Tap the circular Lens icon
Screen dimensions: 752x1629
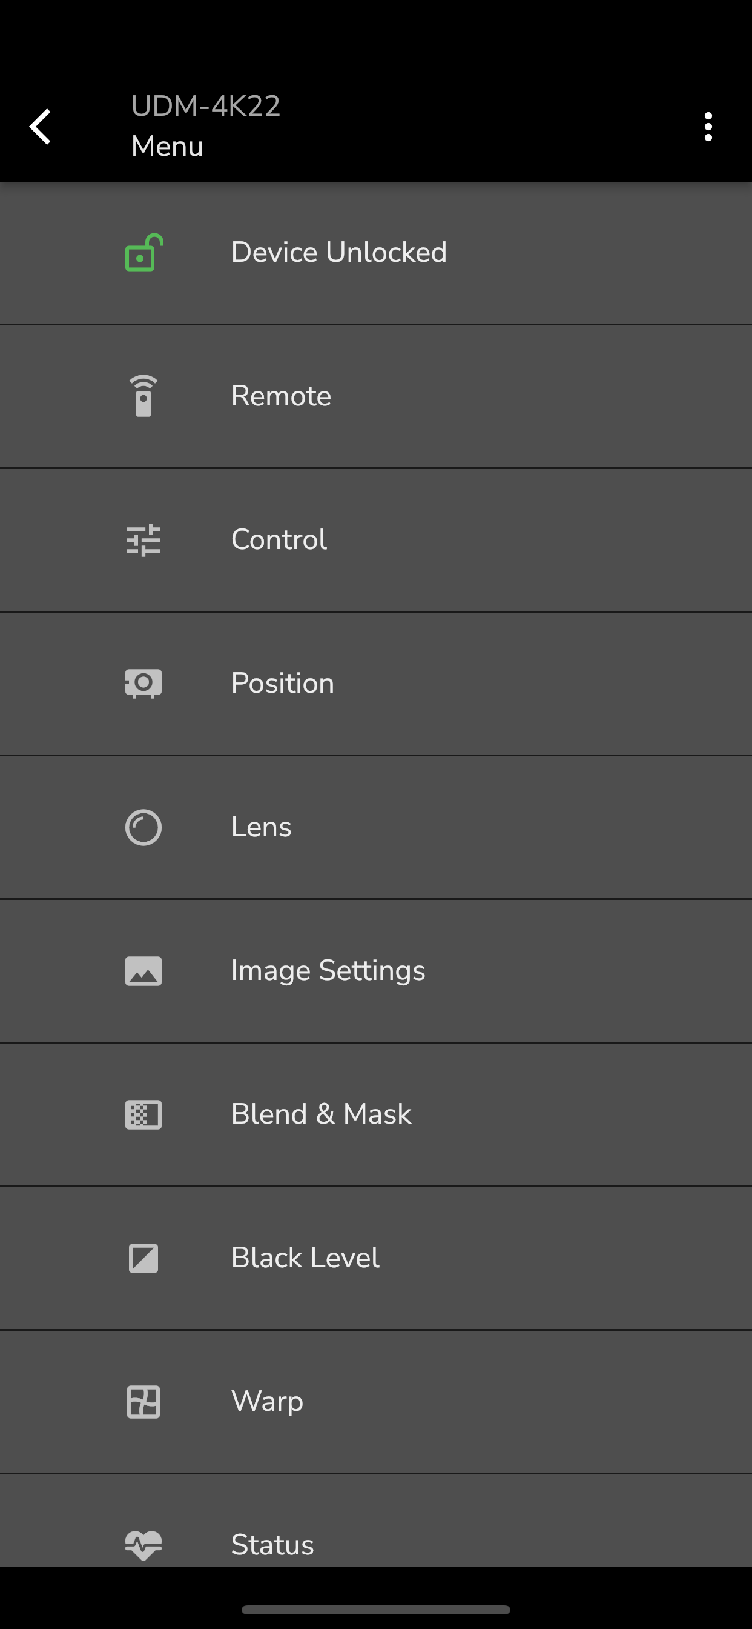[143, 827]
